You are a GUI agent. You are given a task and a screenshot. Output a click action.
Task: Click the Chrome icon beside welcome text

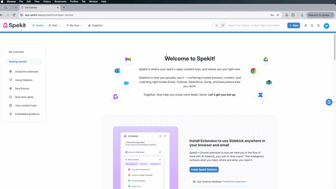[253, 71]
